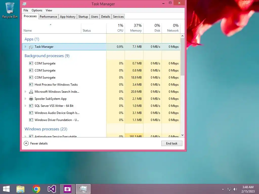Expand the Task Manager app row
This screenshot has width=259, height=194.
pyautogui.click(x=25, y=47)
